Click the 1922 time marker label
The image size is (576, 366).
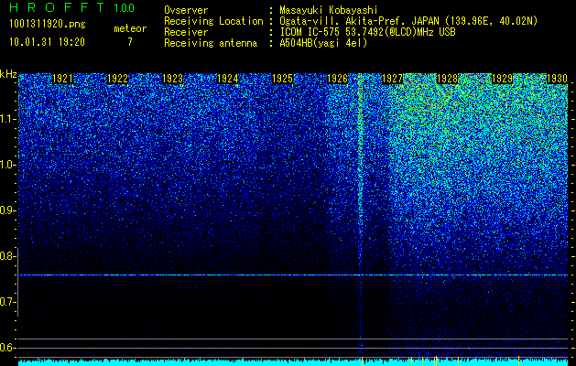[x=117, y=79]
